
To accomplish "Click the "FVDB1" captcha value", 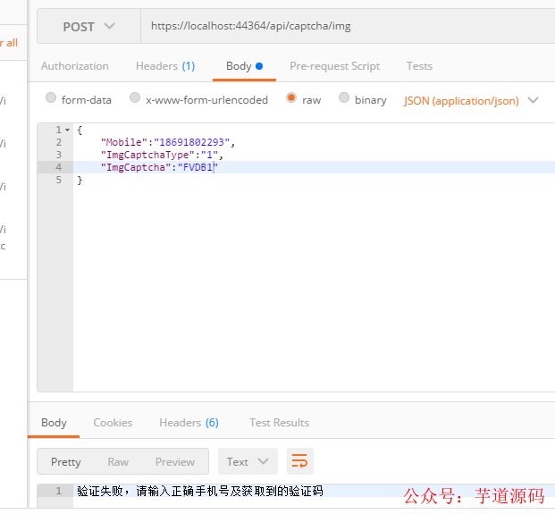I will click(x=198, y=167).
